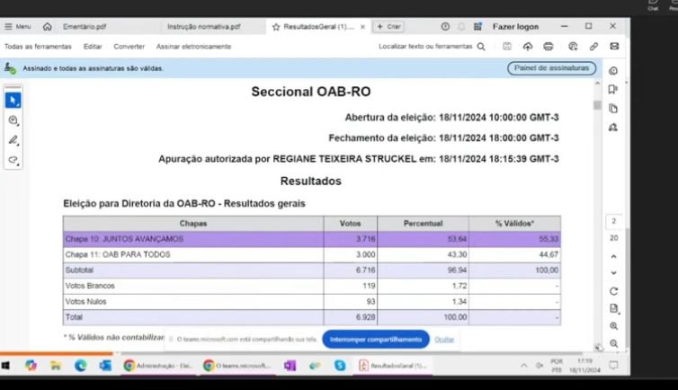Screen dimensions: 678x390
Task: Open File Explorer from taskbar
Action: [x=56, y=366]
